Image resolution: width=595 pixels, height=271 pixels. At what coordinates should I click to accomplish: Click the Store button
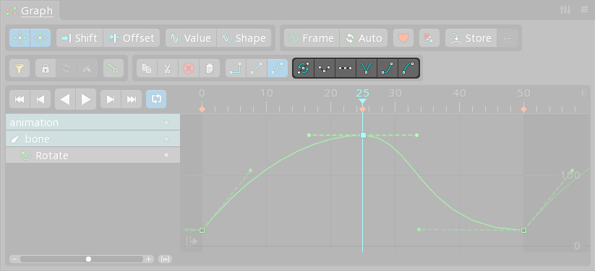(x=471, y=38)
